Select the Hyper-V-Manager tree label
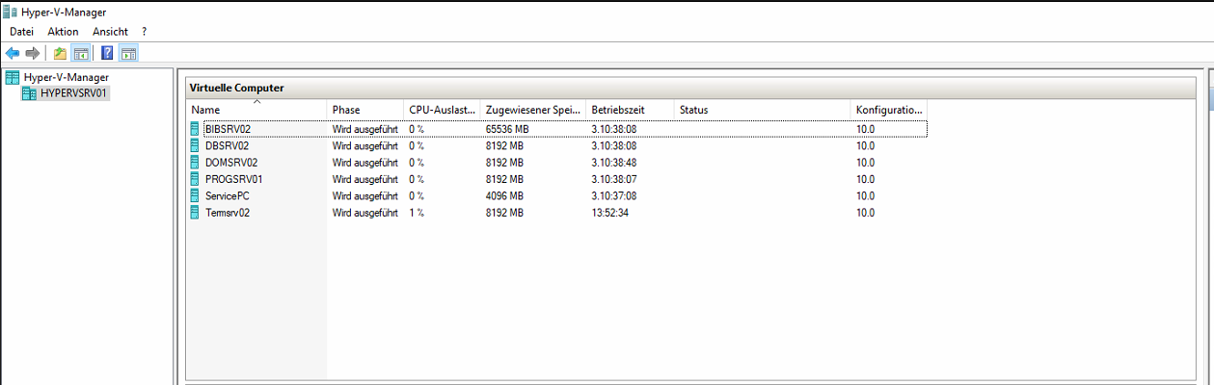Viewport: 1214px width, 385px height. point(67,77)
